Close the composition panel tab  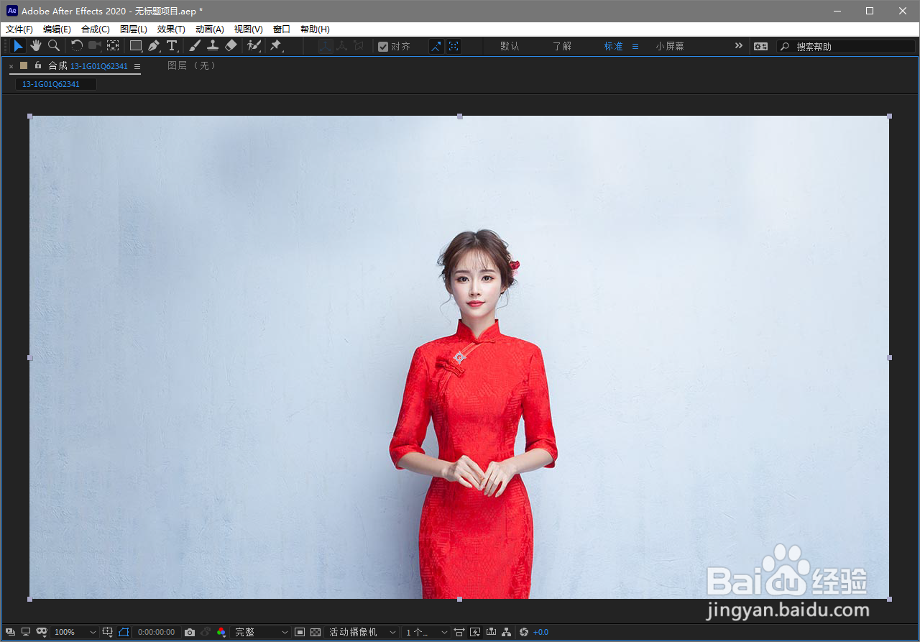pyautogui.click(x=11, y=66)
